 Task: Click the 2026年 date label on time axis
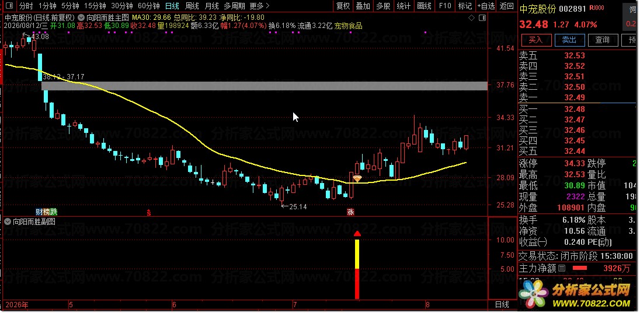18,305
